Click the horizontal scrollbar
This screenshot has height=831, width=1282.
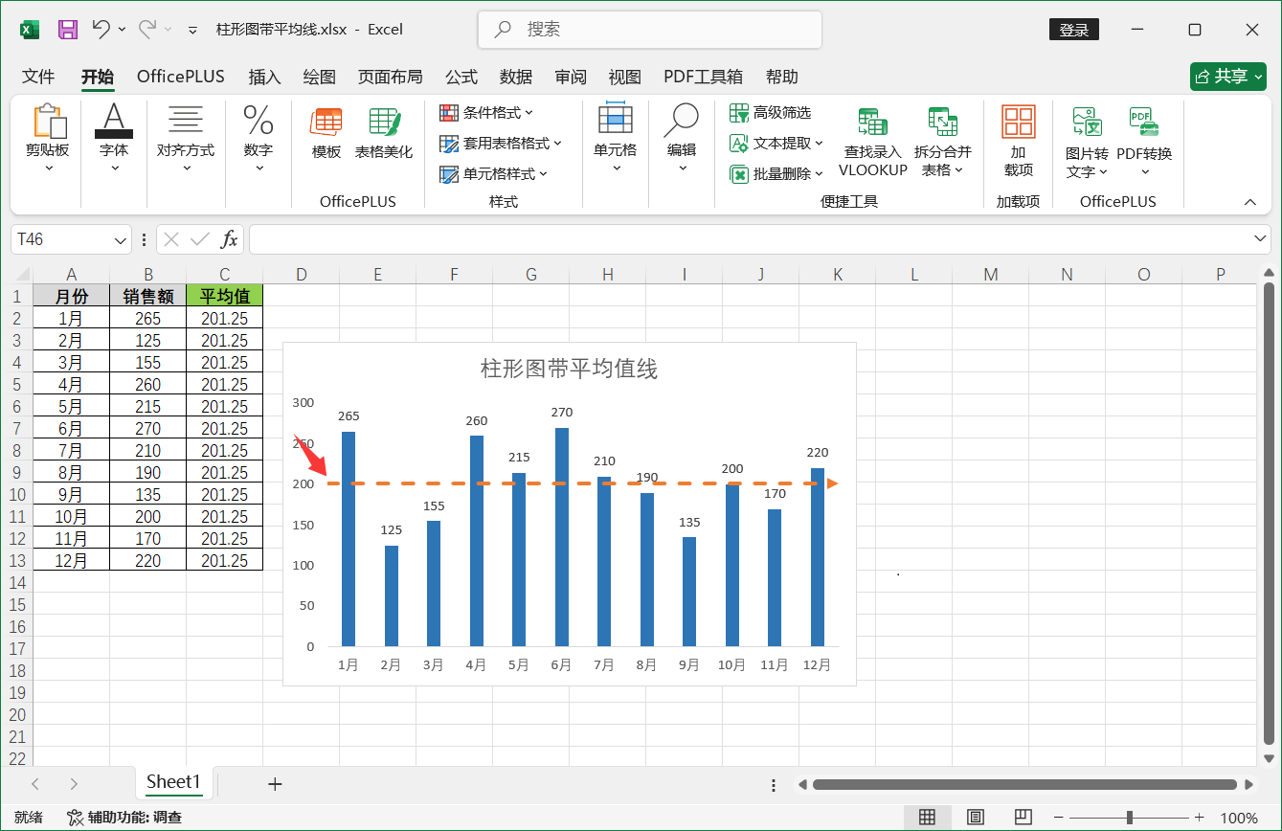click(1025, 784)
